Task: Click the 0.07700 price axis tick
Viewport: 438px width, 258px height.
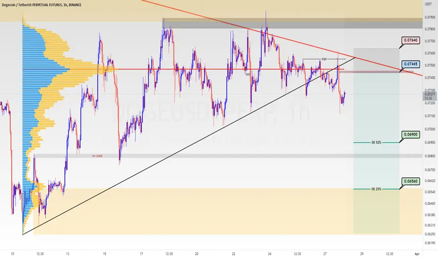Action: click(x=430, y=41)
